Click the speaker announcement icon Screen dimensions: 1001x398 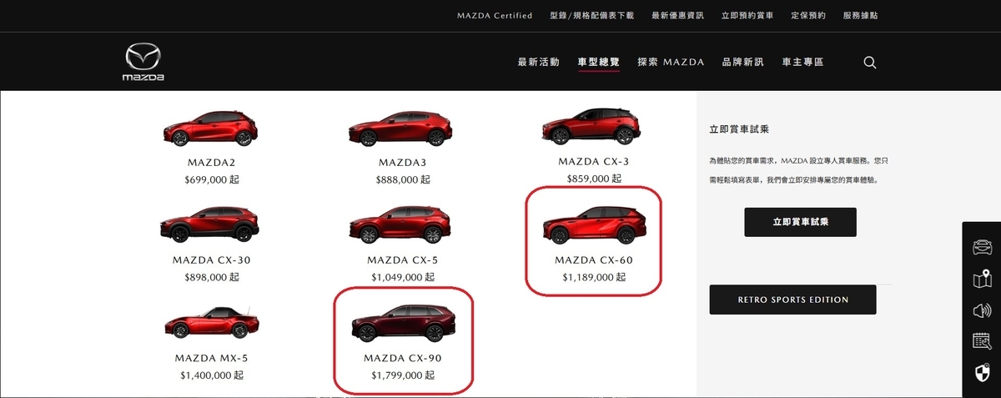[982, 310]
